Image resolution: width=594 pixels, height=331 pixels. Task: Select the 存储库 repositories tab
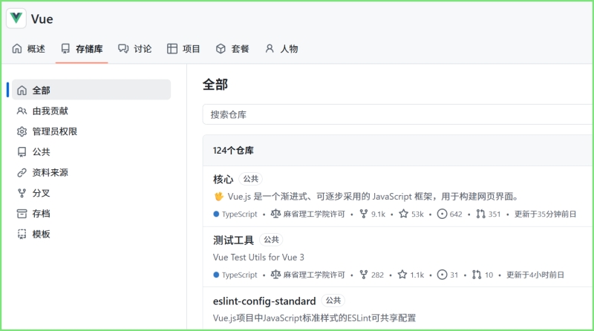[82, 49]
